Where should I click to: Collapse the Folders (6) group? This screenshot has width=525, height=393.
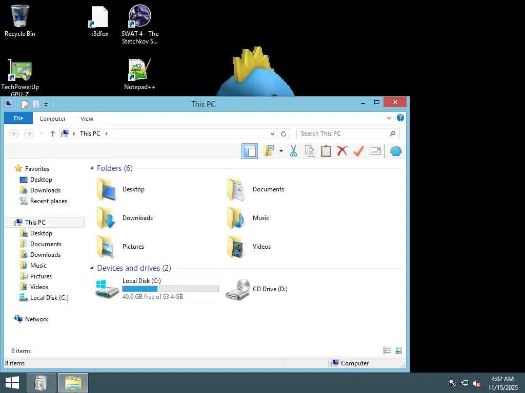(92, 168)
